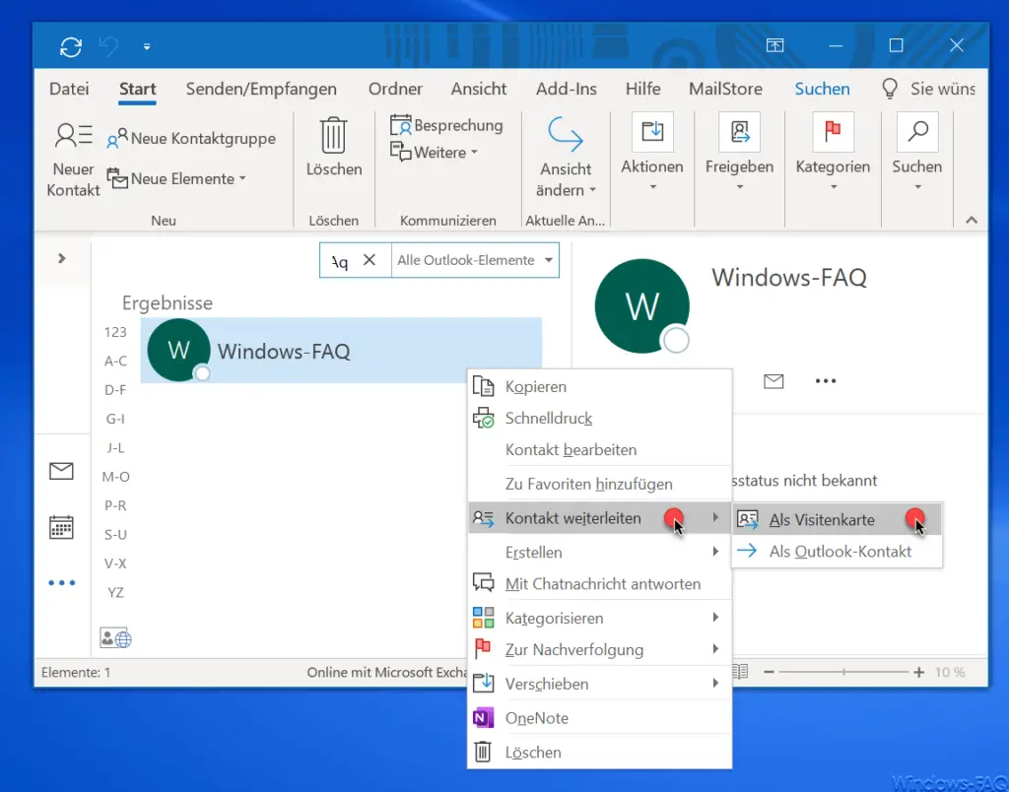This screenshot has width=1009, height=792.
Task: Click the Besprechung button
Action: pyautogui.click(x=446, y=125)
